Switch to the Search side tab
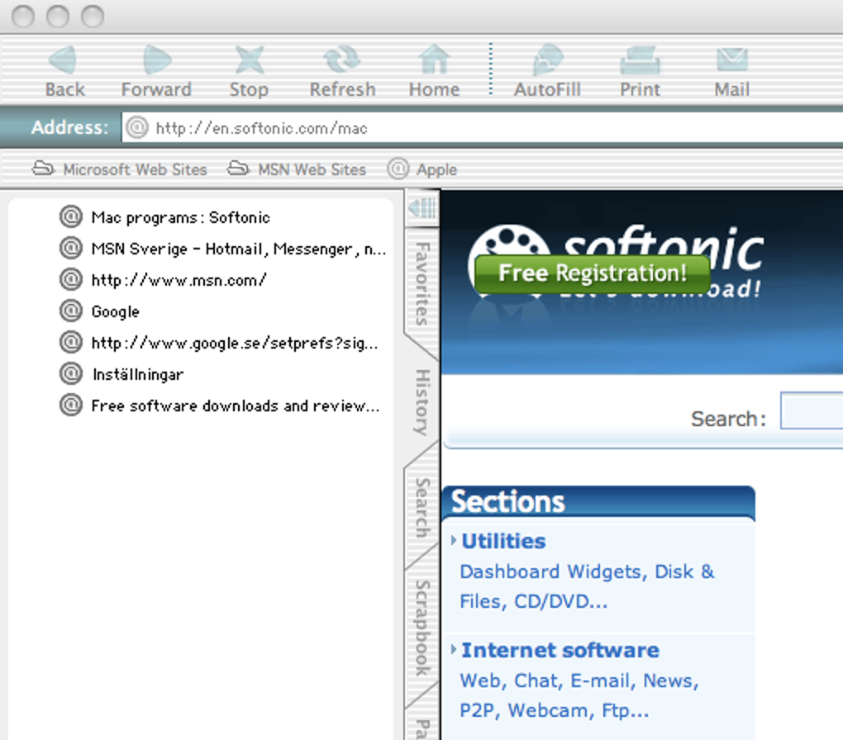843x740 pixels. tap(422, 508)
